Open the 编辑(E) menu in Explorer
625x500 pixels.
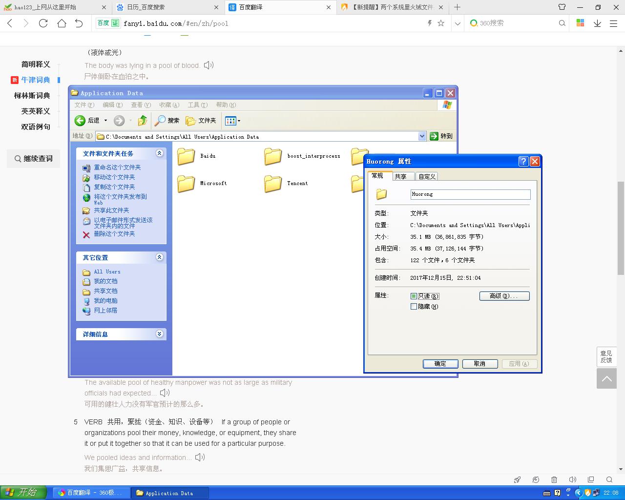coord(112,105)
